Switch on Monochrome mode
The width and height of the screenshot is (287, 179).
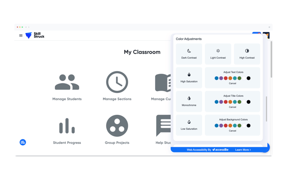[x=189, y=101]
